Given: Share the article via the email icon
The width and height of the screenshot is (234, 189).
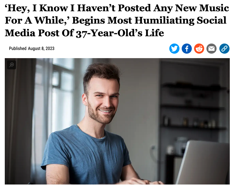Looking at the screenshot, I should [x=211, y=49].
